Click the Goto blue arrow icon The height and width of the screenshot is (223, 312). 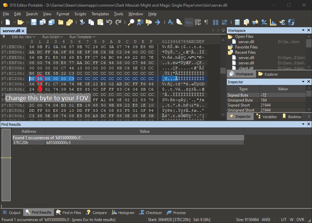158,22
